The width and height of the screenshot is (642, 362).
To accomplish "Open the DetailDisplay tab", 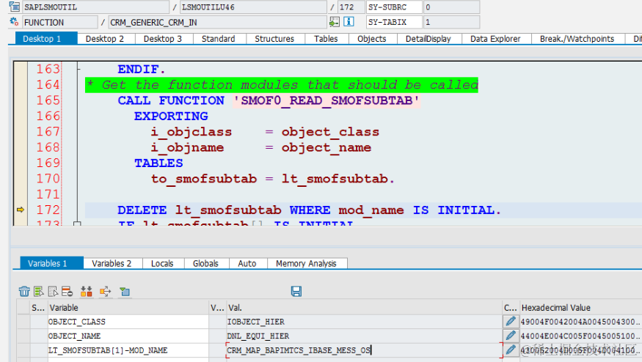I will [428, 39].
